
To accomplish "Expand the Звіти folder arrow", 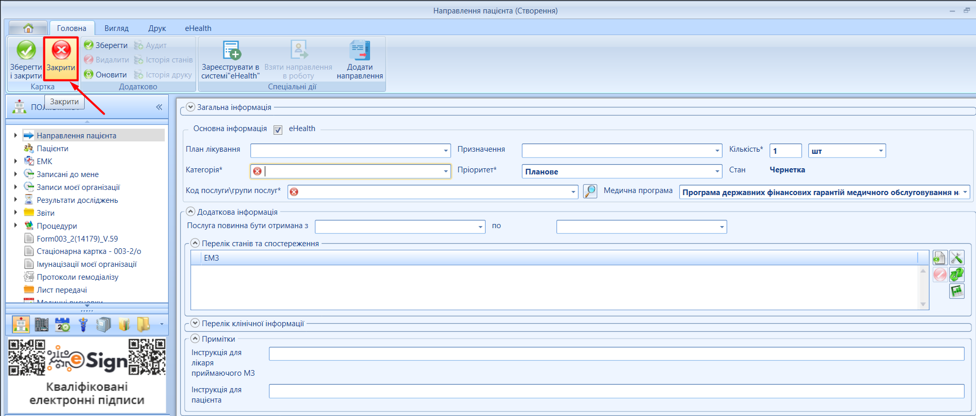I will click(x=15, y=213).
